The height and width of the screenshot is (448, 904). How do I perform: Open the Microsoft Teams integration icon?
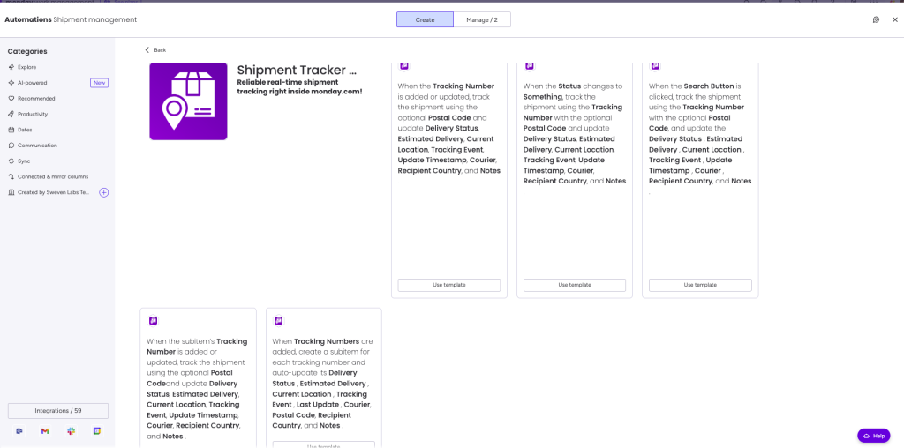click(19, 430)
